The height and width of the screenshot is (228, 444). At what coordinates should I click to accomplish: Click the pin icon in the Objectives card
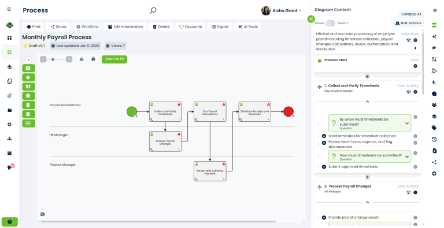pyautogui.click(x=415, y=48)
